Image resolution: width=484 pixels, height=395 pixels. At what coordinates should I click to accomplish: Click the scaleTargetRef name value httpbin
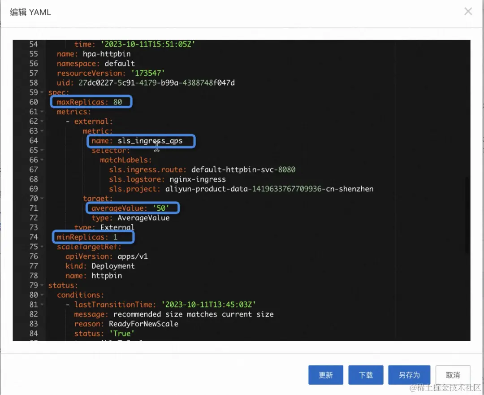pyautogui.click(x=107, y=275)
